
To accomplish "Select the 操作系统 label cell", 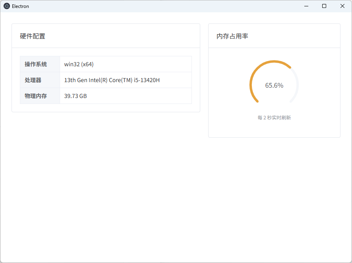I will (36, 64).
